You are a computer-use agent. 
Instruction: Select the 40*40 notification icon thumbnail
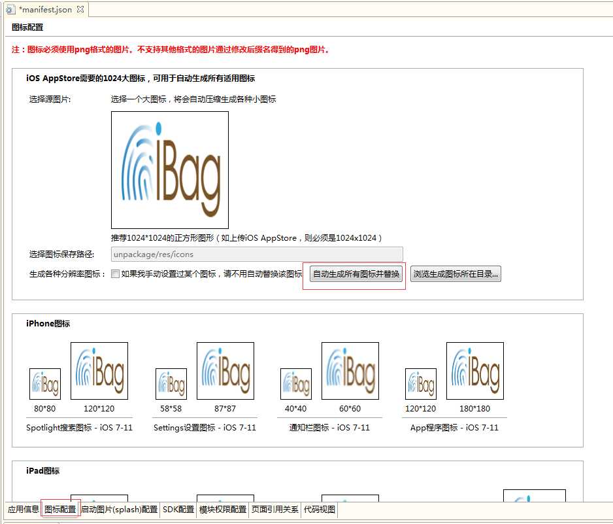[296, 384]
